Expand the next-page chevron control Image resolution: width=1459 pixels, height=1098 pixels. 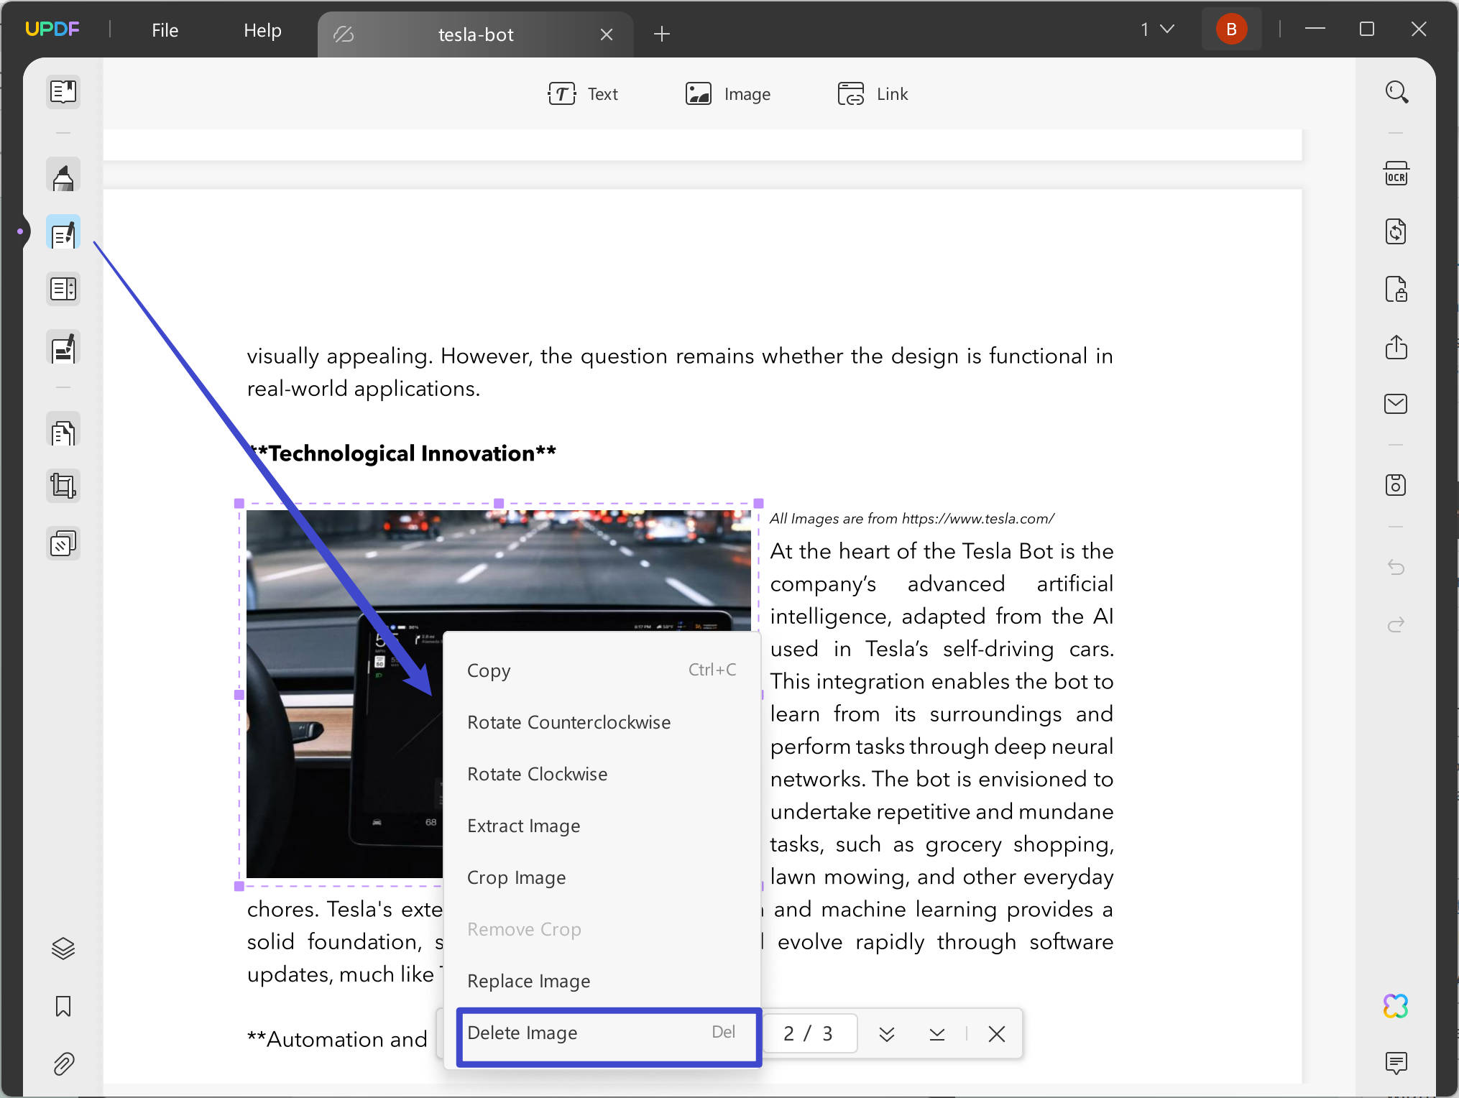(x=887, y=1034)
